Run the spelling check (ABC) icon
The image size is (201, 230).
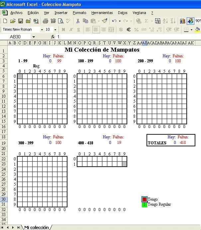[x=68, y=21]
